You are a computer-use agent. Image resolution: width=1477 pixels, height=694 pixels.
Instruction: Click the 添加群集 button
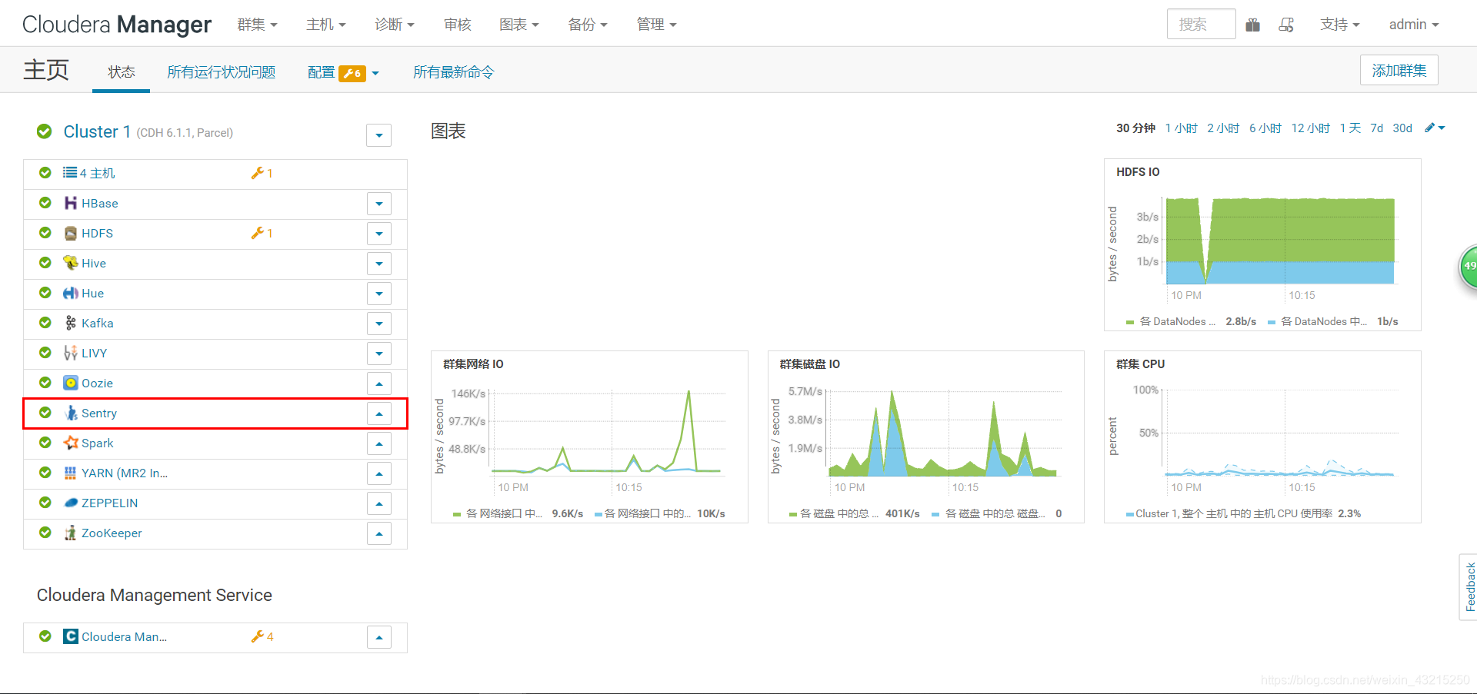pyautogui.click(x=1399, y=71)
